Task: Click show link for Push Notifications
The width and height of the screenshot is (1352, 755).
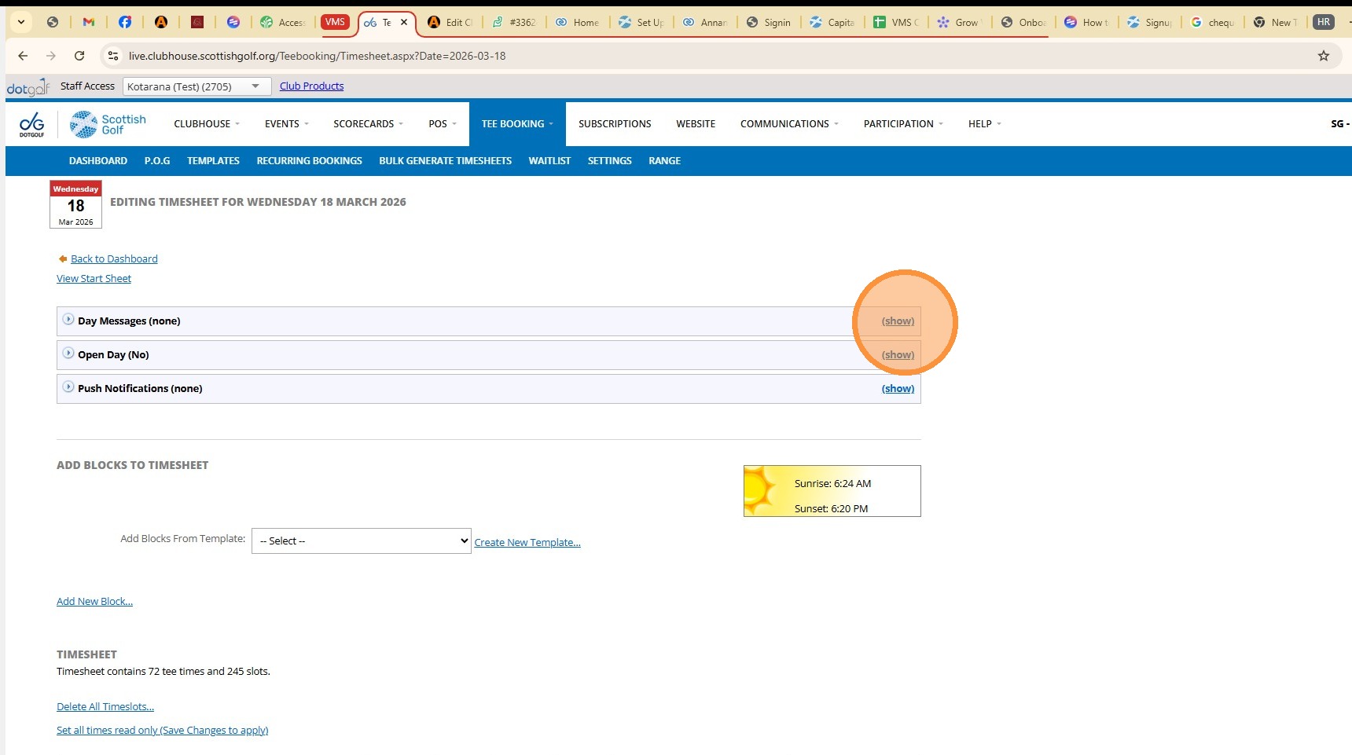Action: click(898, 389)
